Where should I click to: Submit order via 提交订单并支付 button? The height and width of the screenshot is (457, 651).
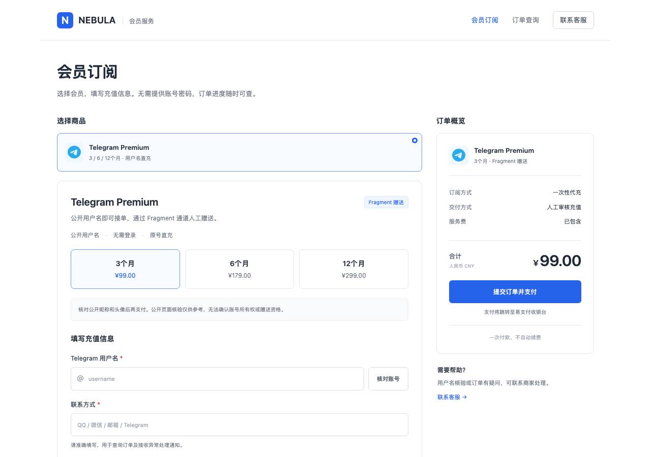tap(515, 292)
